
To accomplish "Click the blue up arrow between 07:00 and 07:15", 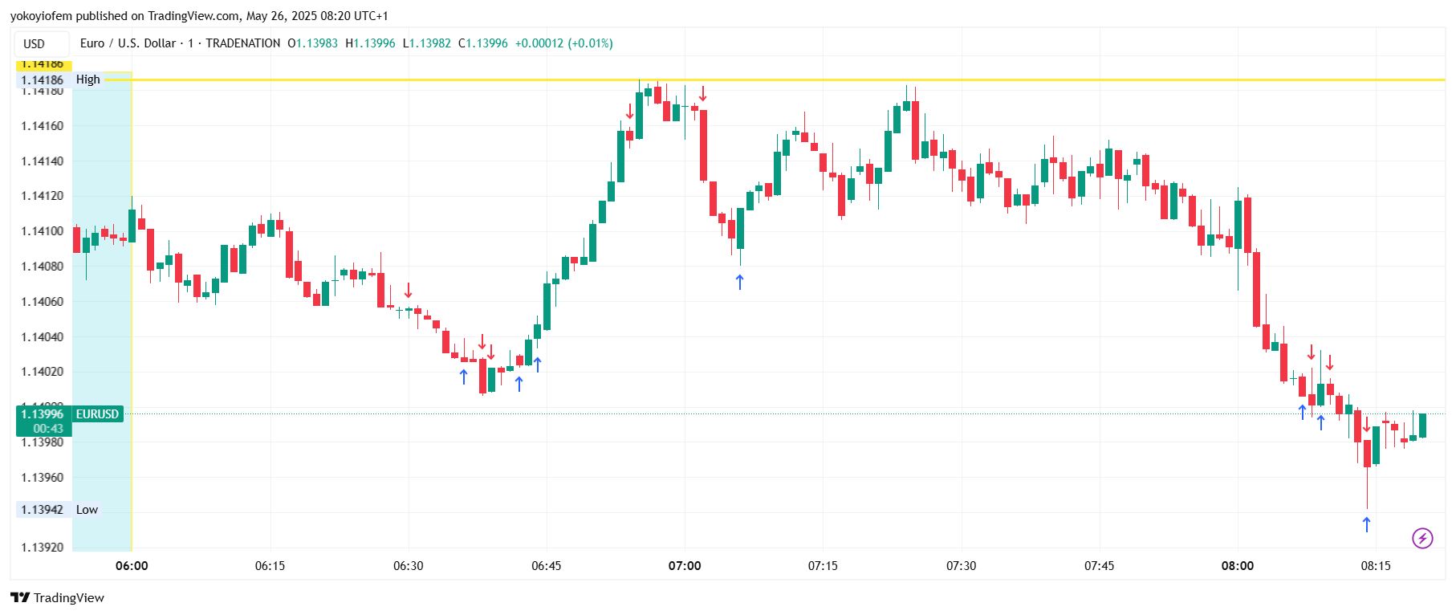I will click(740, 282).
